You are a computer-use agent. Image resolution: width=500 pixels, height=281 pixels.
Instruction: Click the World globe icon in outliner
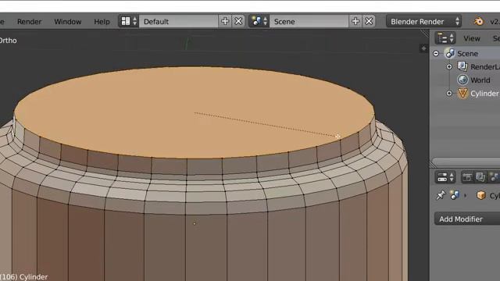[x=462, y=80]
